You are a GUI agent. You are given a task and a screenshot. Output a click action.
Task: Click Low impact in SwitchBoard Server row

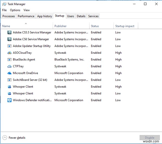pos(118,80)
